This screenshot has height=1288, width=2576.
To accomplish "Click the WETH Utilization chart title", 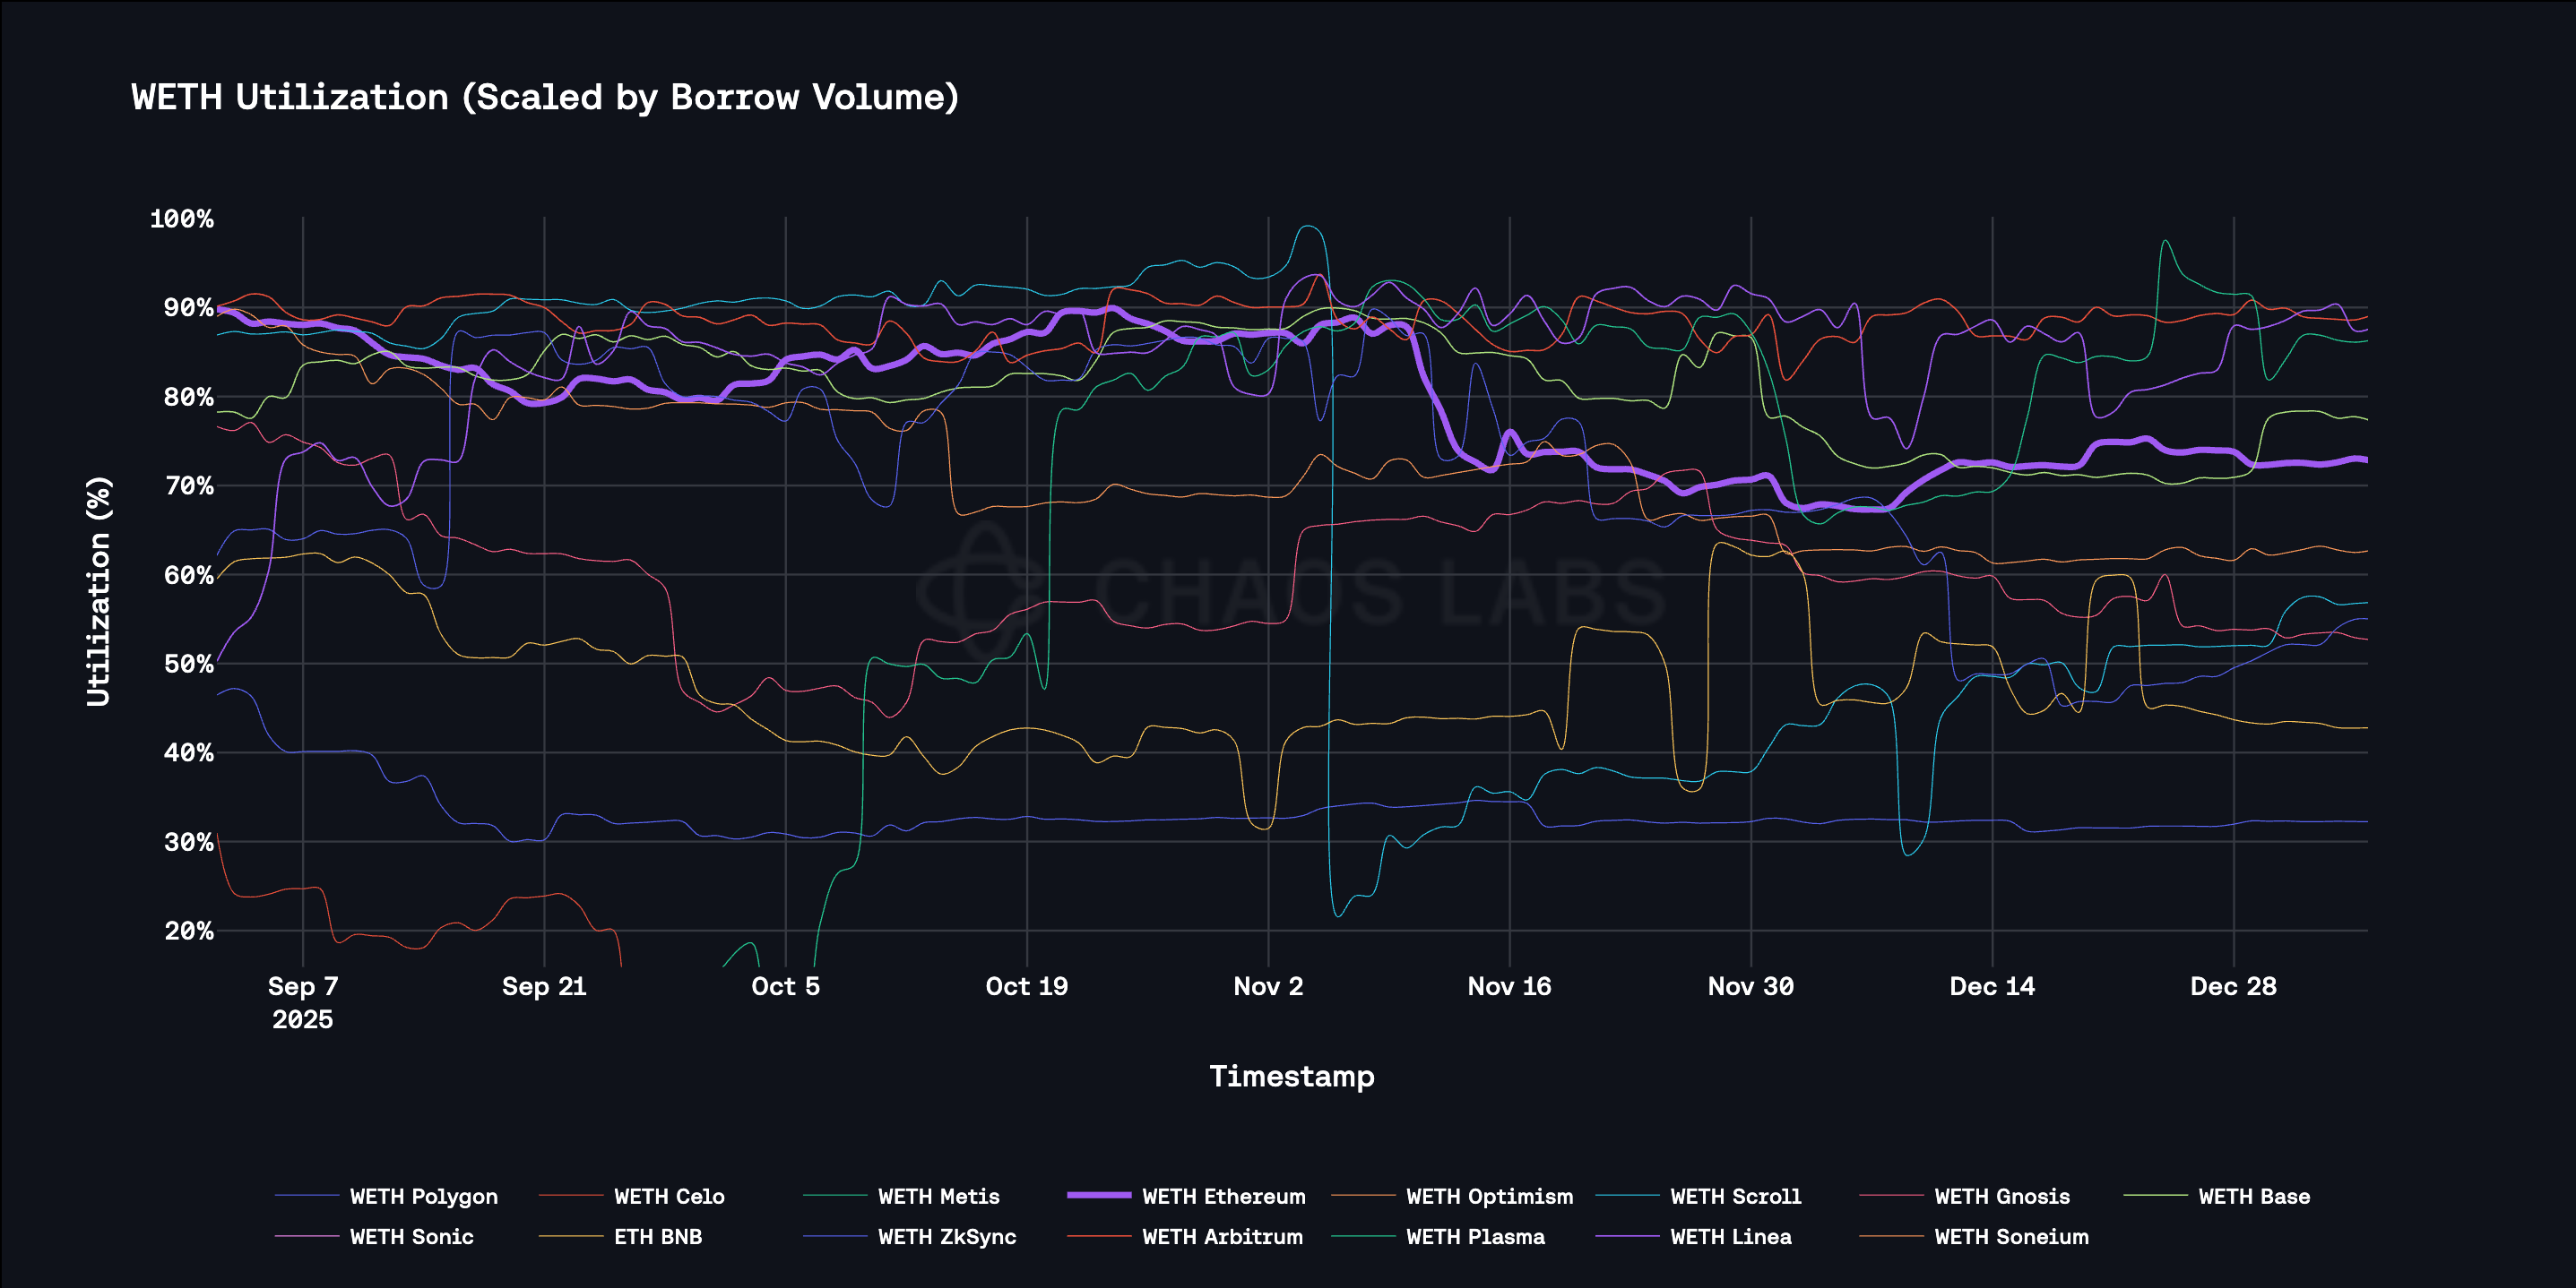I will coord(545,97).
